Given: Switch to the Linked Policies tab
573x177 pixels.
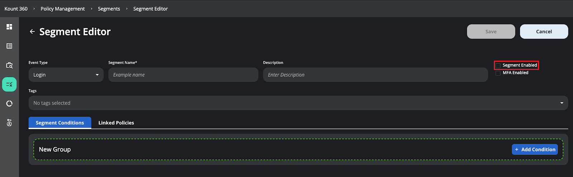Looking at the screenshot, I should tap(116, 123).
